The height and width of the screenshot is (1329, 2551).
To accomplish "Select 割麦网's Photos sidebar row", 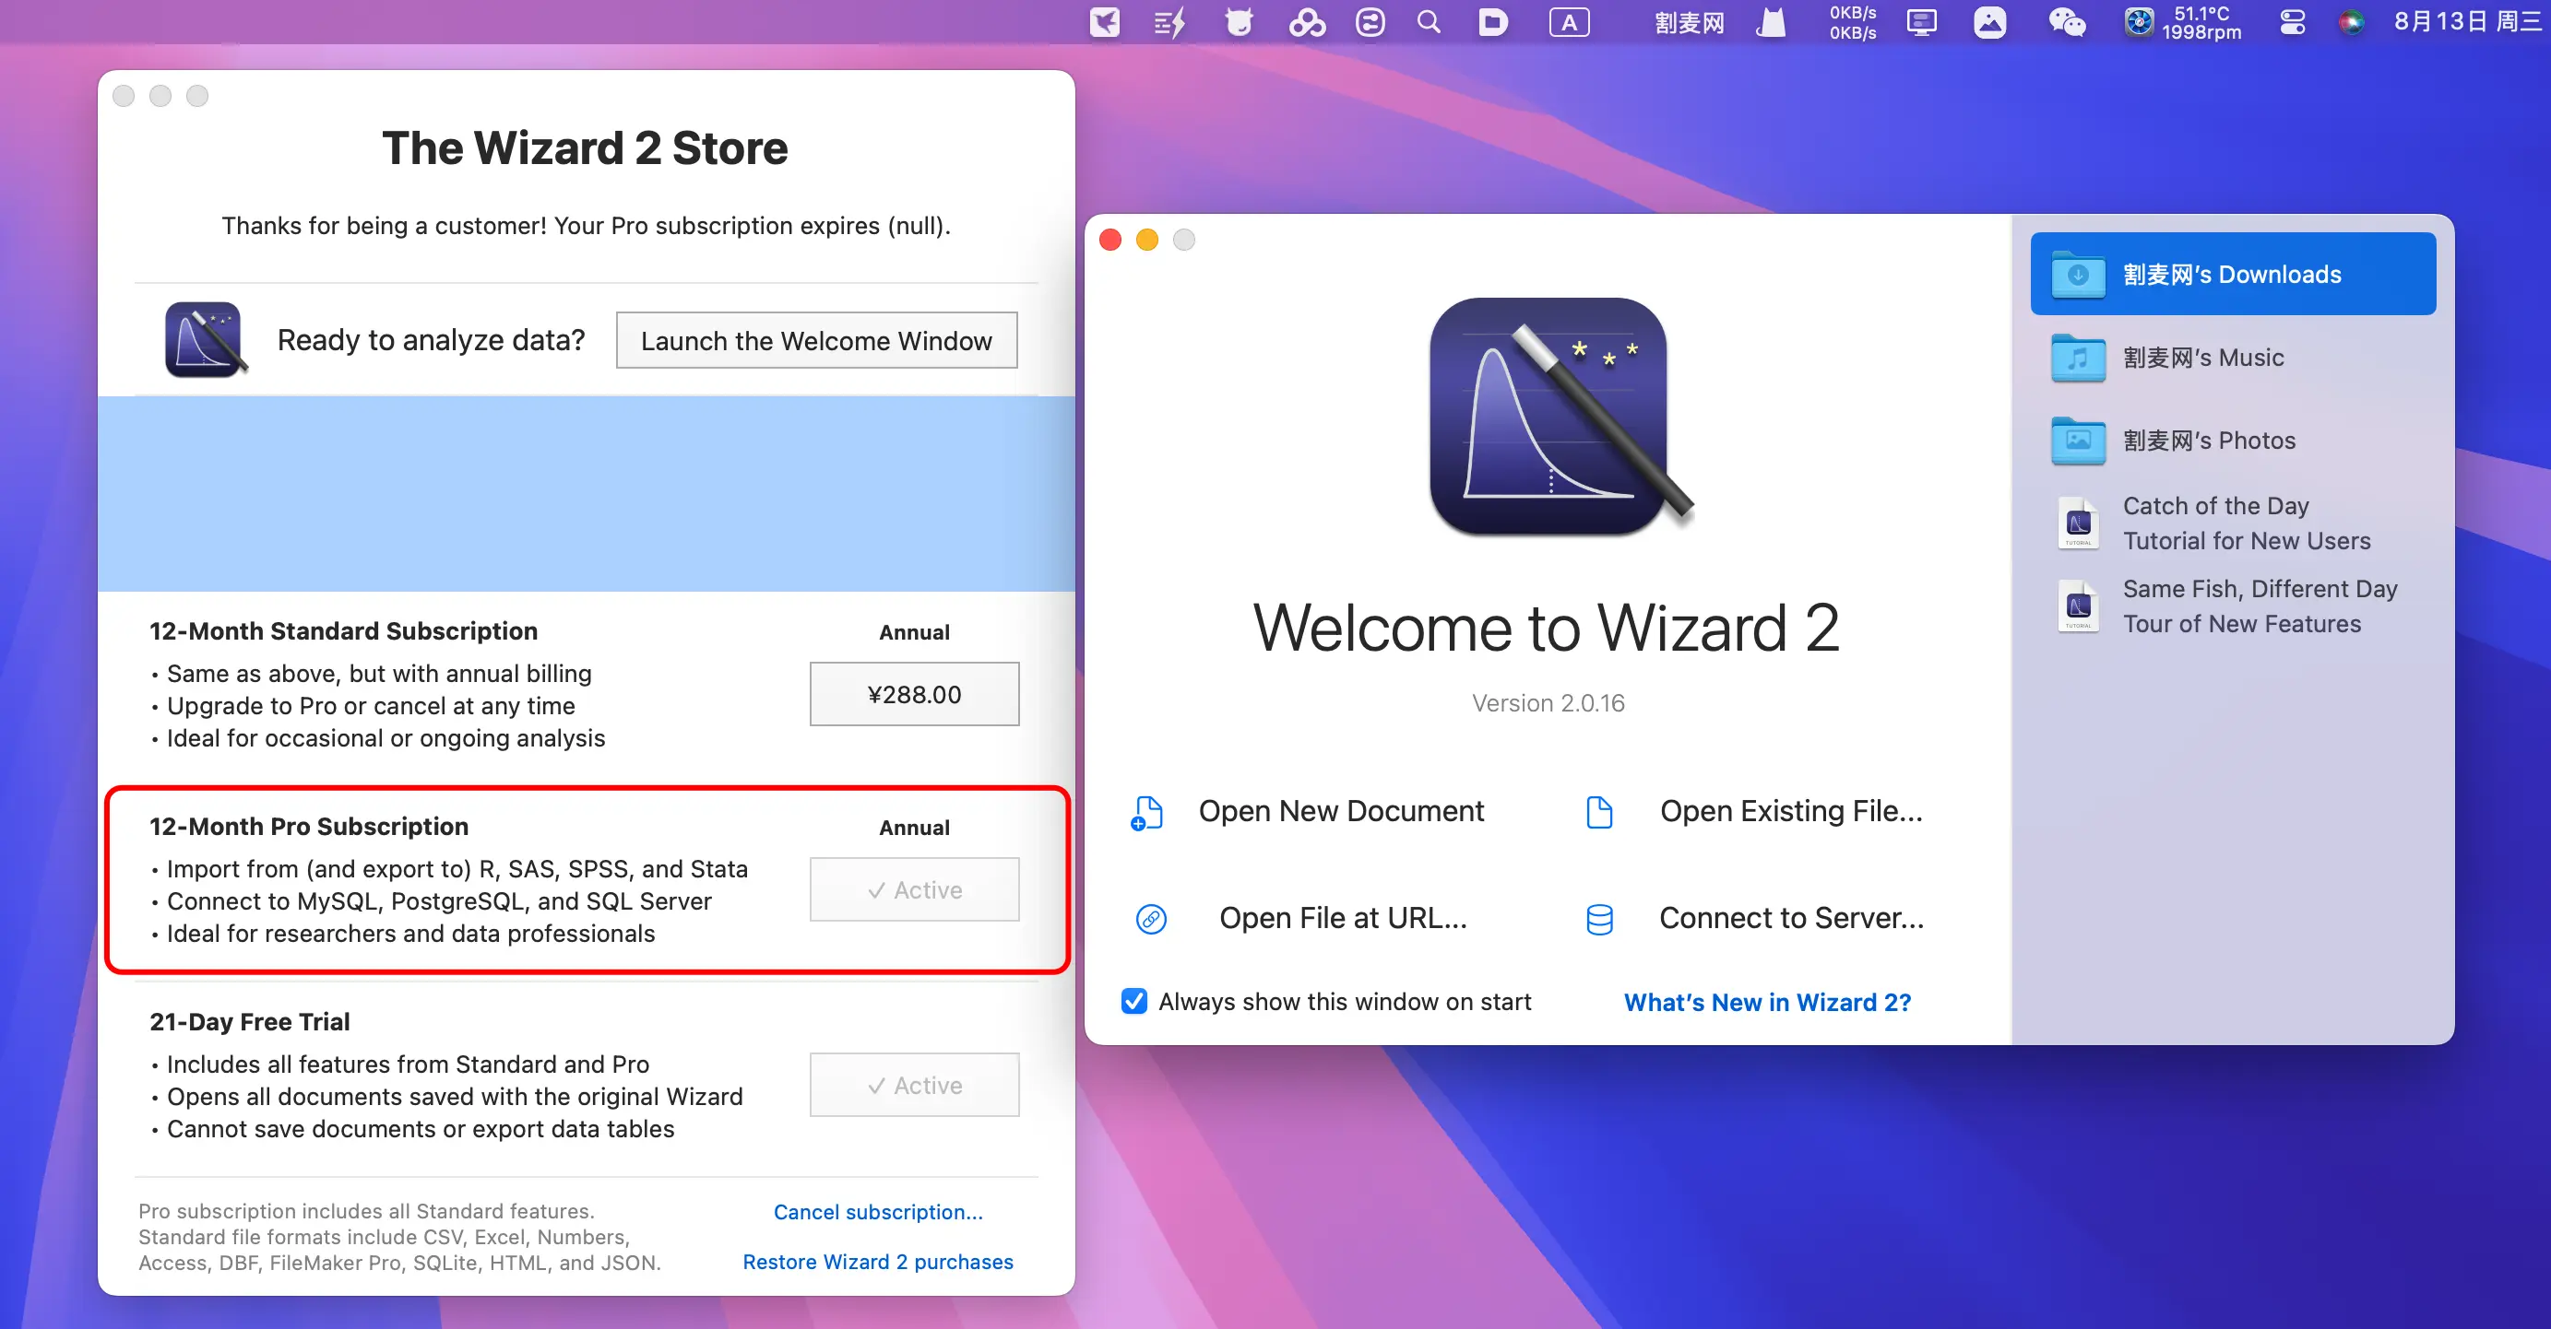I will pos(2232,441).
